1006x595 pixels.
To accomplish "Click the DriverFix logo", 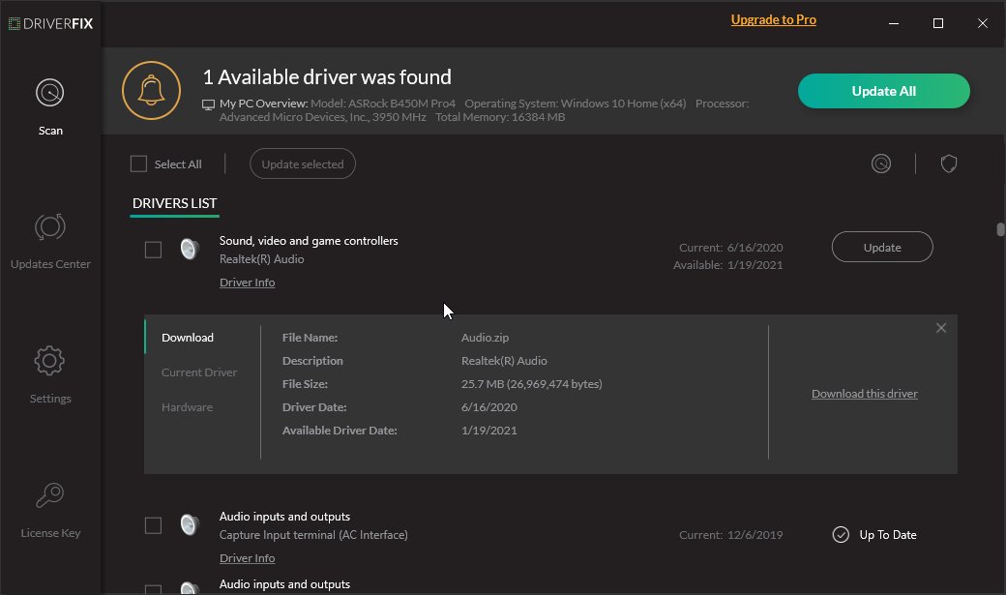I will [50, 24].
